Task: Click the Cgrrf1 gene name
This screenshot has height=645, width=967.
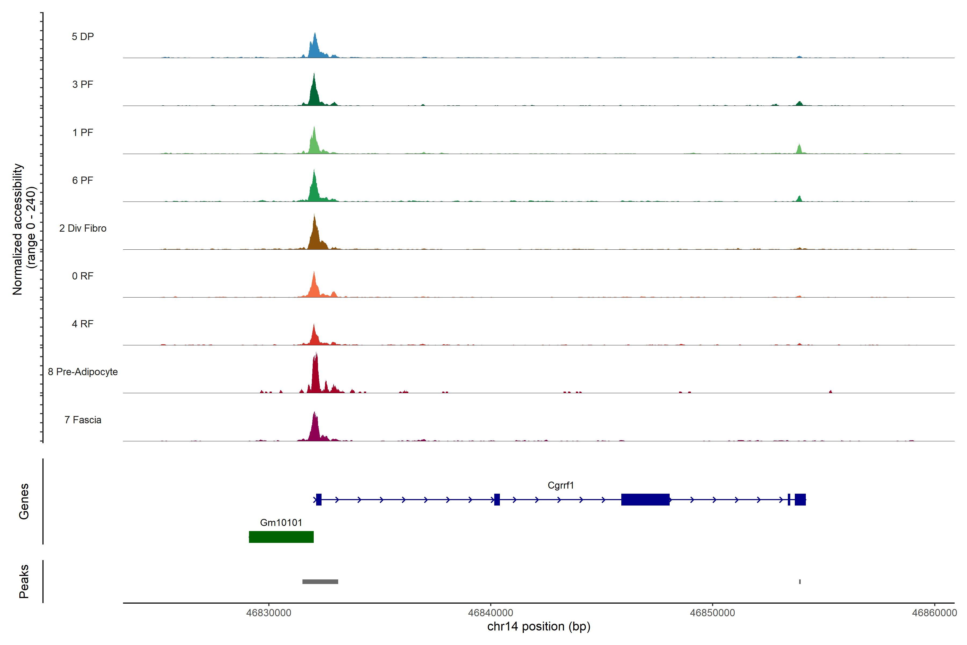Action: 560,485
